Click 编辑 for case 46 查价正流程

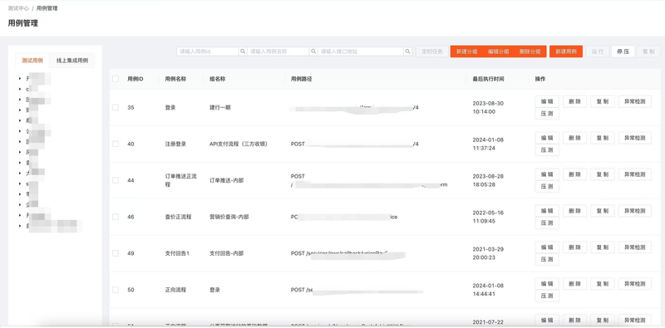click(x=547, y=211)
